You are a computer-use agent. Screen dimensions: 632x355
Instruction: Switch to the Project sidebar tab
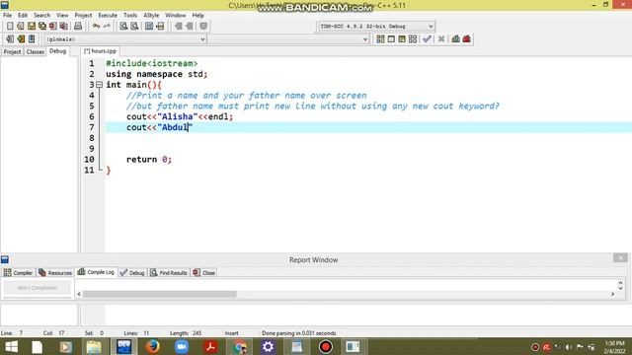12,51
